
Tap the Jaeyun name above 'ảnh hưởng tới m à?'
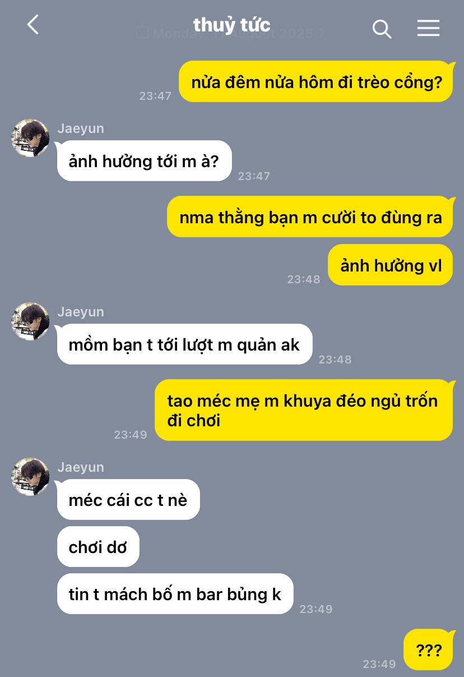pyautogui.click(x=81, y=128)
